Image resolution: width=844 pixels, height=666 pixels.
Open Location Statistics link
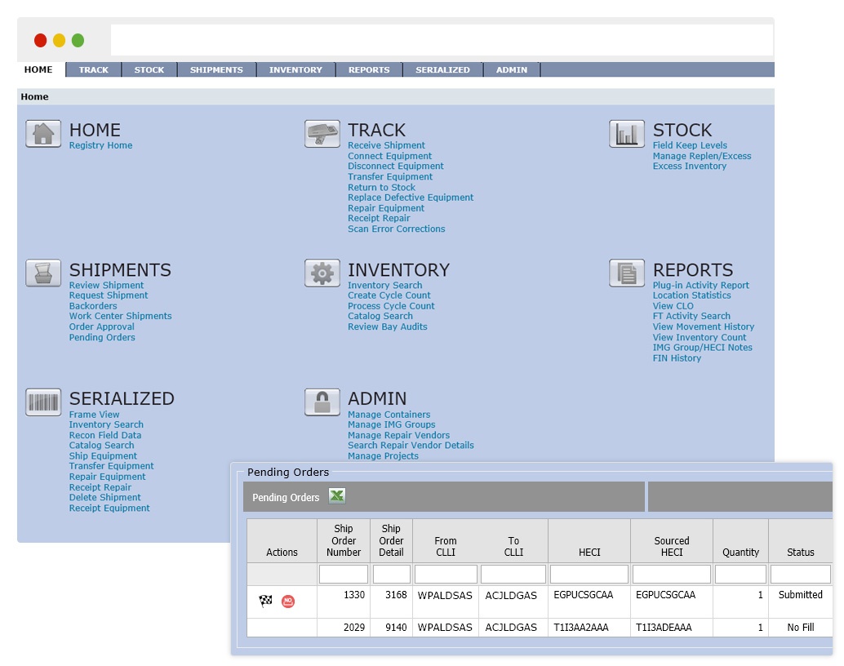tap(691, 295)
